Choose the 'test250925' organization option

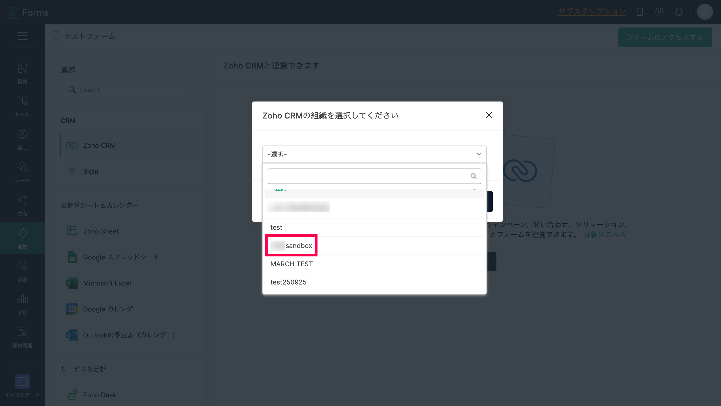click(x=374, y=282)
